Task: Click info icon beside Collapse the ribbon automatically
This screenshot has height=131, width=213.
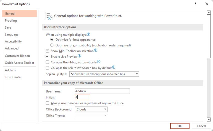Action: tap(99, 62)
